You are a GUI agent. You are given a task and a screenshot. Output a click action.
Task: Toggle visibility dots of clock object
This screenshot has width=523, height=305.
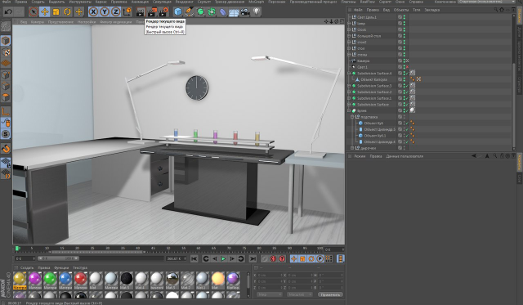[x=405, y=29]
